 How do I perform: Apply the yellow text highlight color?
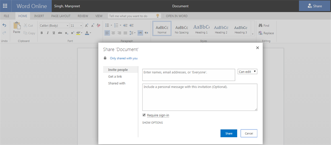click(x=78, y=33)
